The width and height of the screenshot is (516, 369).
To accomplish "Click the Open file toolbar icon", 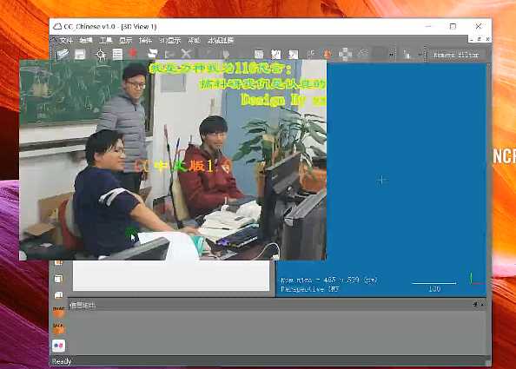I will [x=63, y=54].
